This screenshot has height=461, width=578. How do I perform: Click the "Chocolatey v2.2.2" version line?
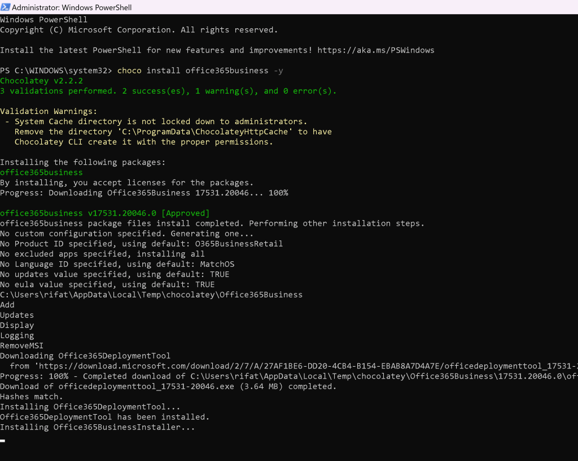coord(41,81)
